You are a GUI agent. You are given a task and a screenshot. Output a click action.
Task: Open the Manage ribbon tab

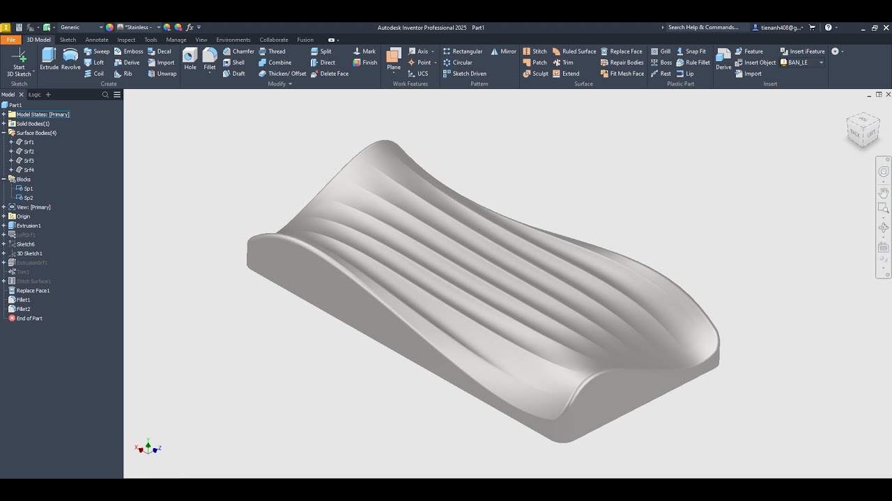(x=176, y=40)
